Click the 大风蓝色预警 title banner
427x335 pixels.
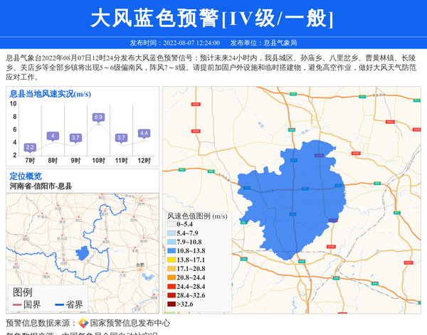point(213,18)
